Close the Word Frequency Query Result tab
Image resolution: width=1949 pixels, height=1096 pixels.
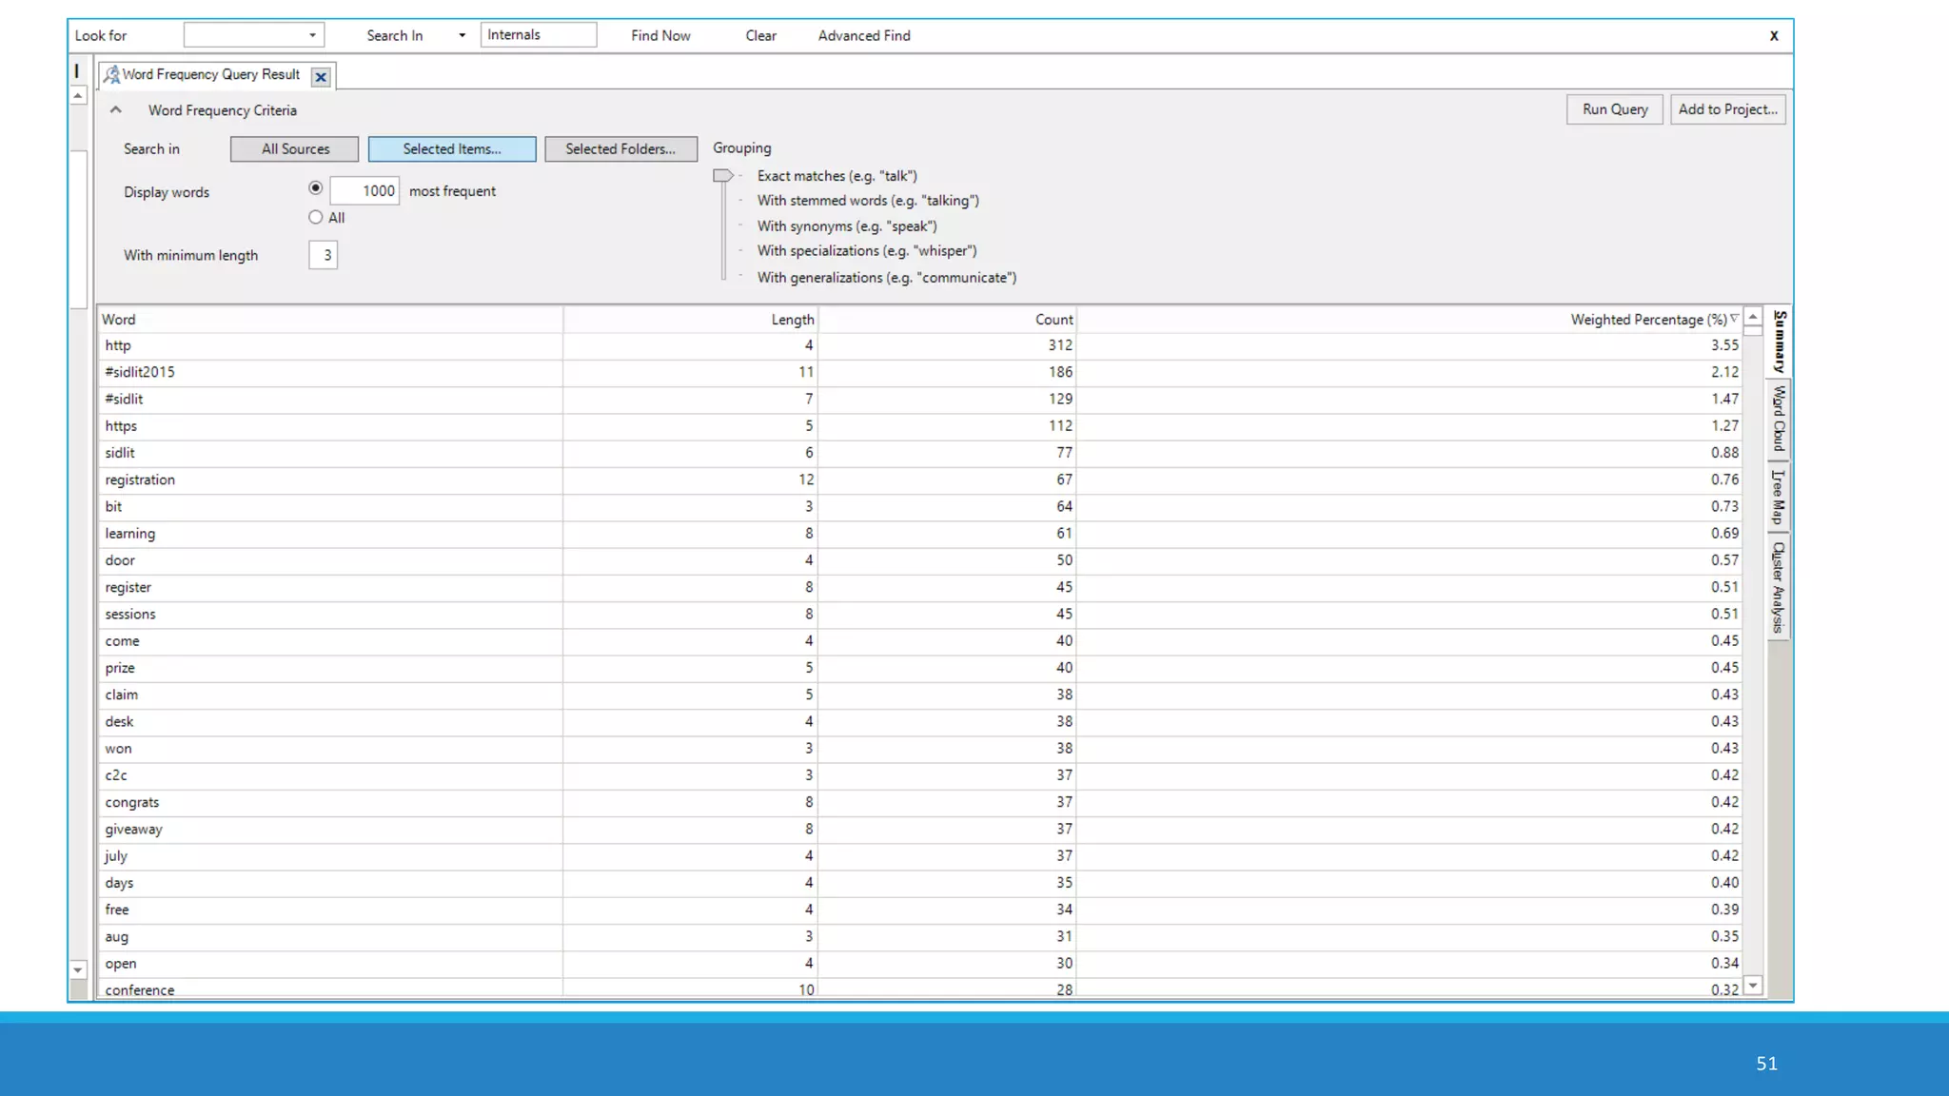click(321, 77)
